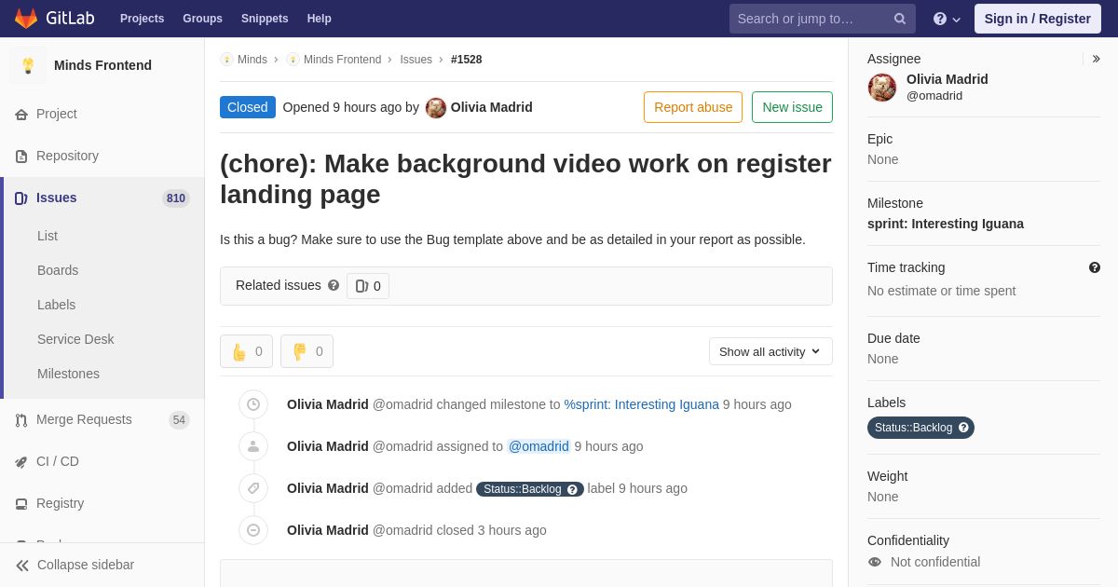Click the Registry disk icon
The width and height of the screenshot is (1118, 587).
(x=21, y=504)
